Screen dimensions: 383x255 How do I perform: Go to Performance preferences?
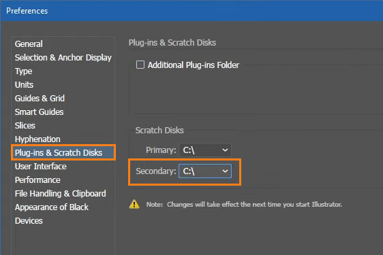point(37,180)
